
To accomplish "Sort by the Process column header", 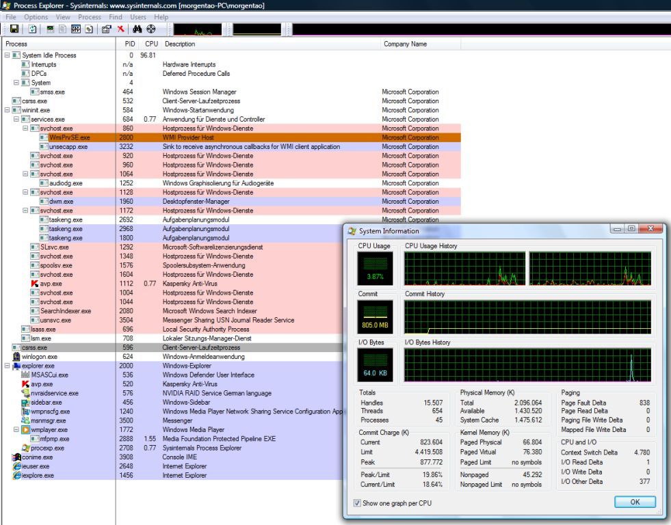I will pos(59,44).
